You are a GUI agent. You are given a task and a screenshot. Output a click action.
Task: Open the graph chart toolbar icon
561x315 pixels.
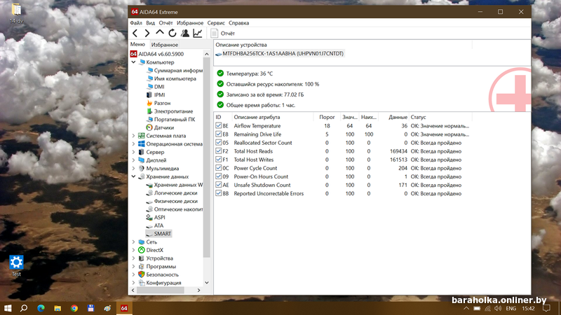[x=198, y=33]
